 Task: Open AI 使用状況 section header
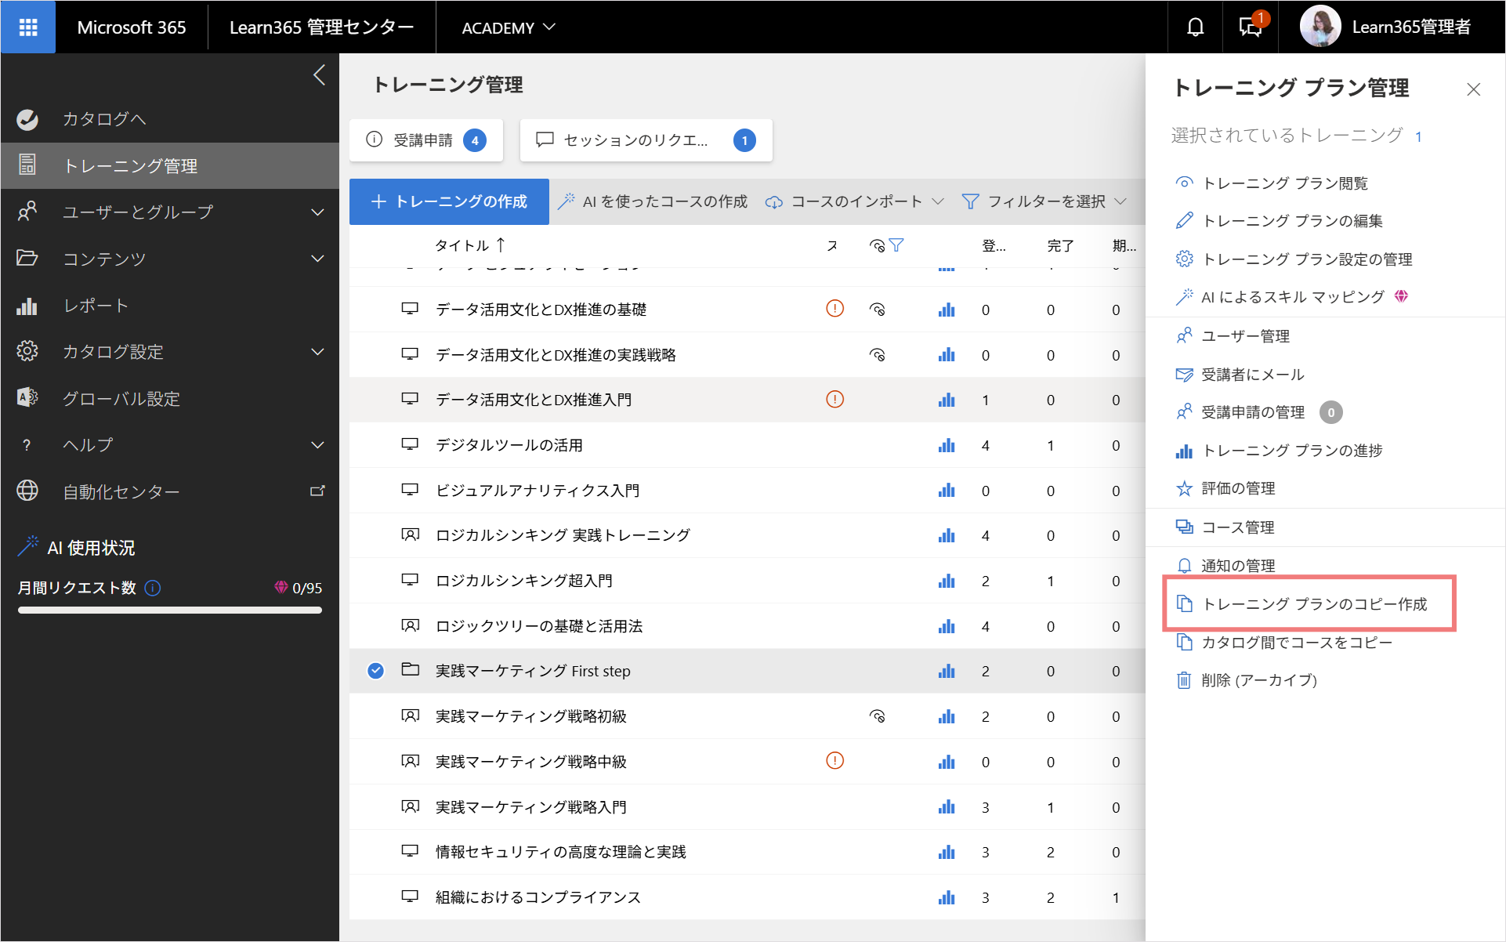point(77,547)
